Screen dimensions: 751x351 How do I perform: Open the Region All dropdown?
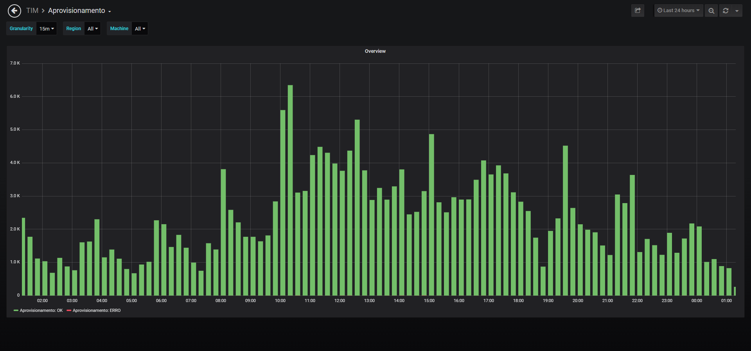click(93, 29)
